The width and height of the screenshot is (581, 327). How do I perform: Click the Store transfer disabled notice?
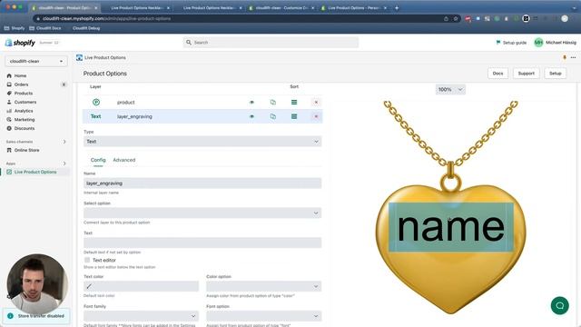click(36, 316)
